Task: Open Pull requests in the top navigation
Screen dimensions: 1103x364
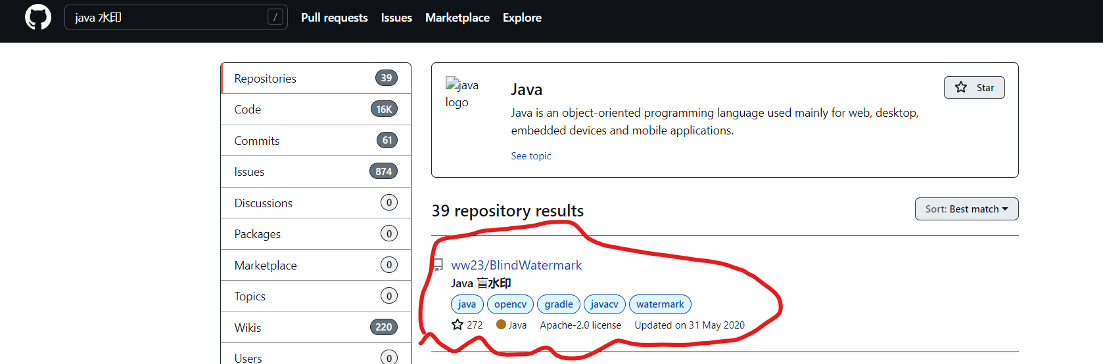Action: click(334, 18)
